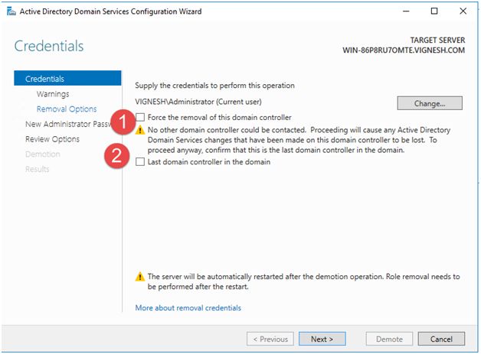481x354 pixels.
Task: Maximize the Configuration Wizard window
Action: [x=434, y=11]
